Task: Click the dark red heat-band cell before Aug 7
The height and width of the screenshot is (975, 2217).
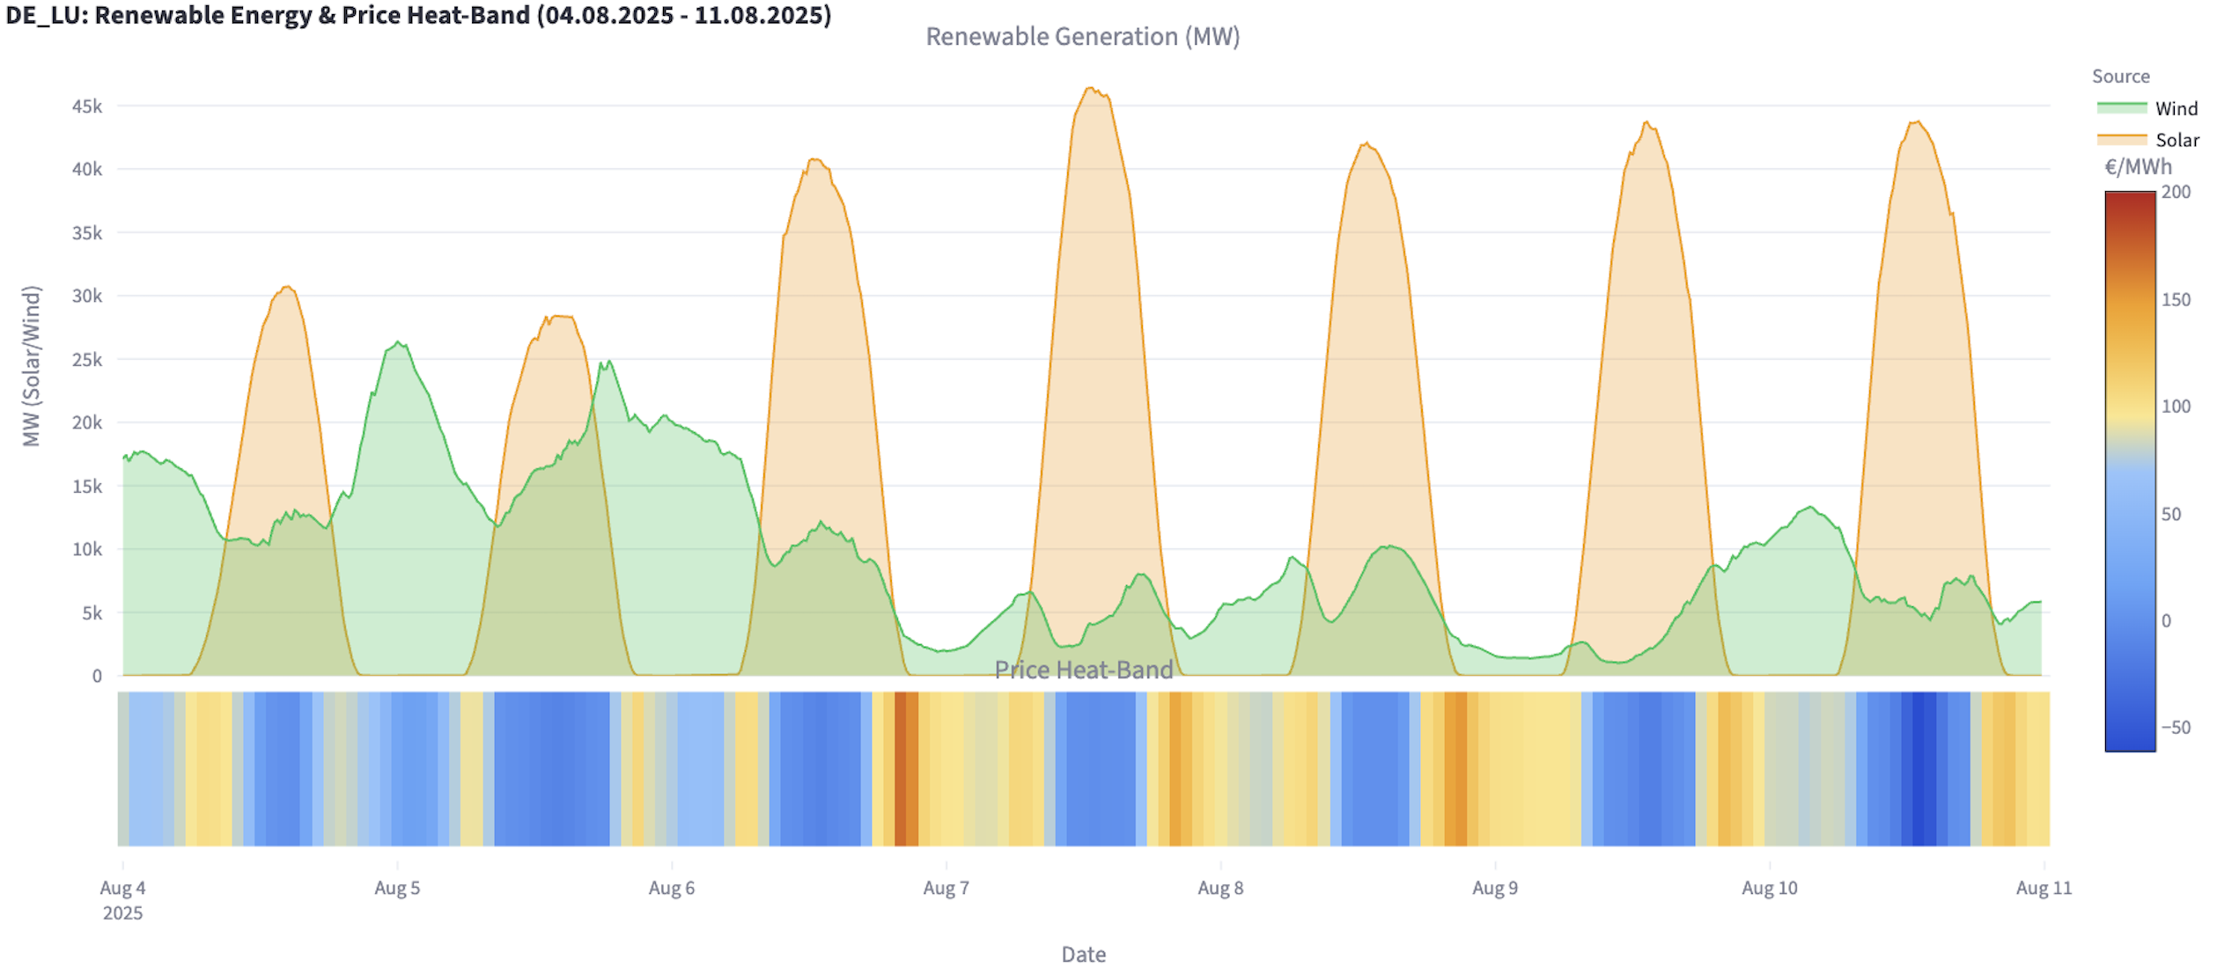Action: (900, 768)
